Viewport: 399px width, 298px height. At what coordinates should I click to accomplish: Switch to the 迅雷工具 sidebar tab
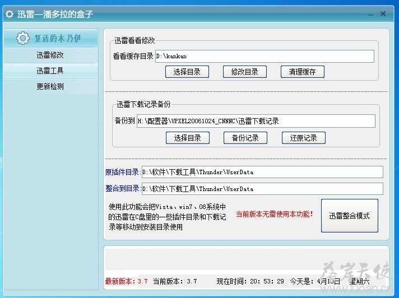50,71
